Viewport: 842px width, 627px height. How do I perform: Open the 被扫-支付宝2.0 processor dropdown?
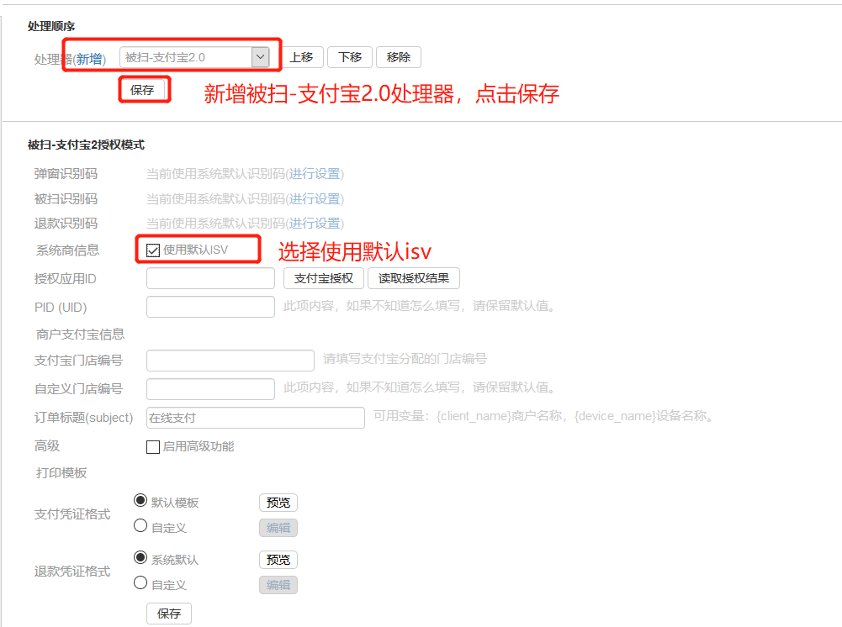(x=194, y=57)
